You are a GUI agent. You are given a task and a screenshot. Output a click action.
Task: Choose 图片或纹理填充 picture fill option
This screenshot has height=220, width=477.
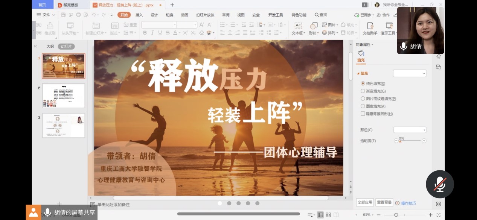363,99
